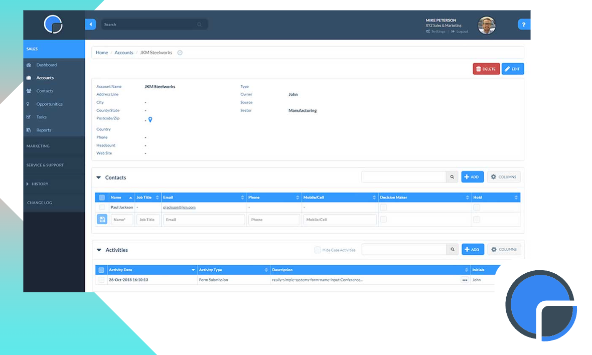Select the Sales module heading
Viewport: 592px width, 355px height.
click(x=54, y=49)
